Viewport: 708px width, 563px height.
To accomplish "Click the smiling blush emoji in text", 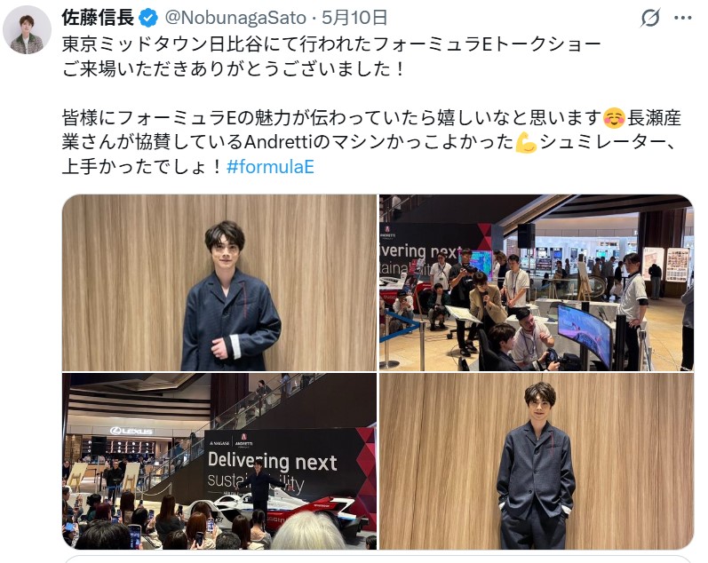I will [614, 118].
